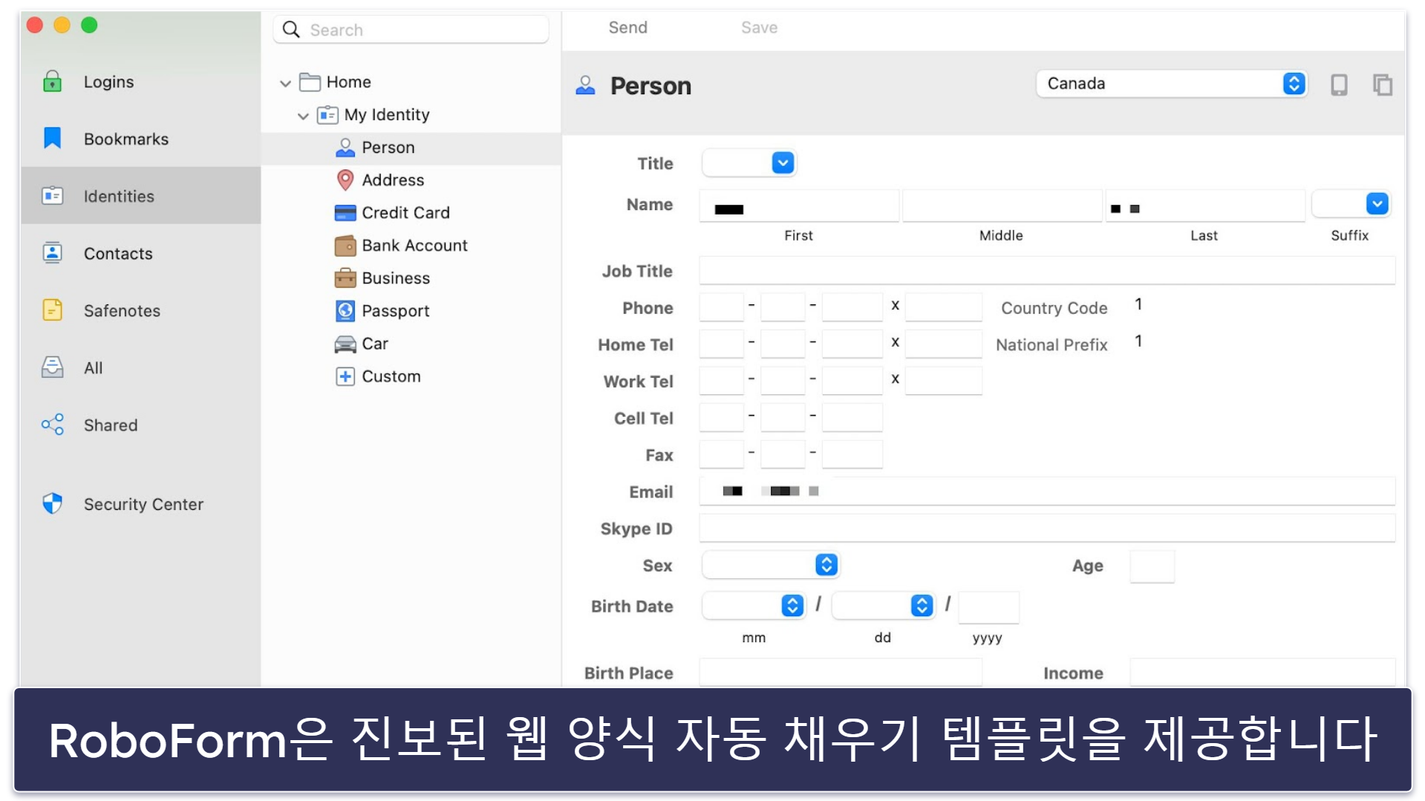Click the Person header avatar icon
1425x801 pixels.
pos(585,85)
